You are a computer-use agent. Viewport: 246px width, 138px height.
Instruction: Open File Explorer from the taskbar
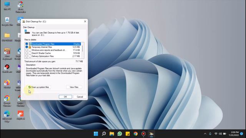click(x=112, y=134)
